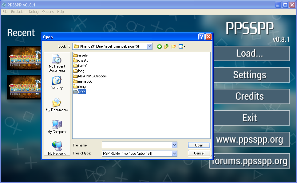This screenshot has width=297, height=183.
Task: Select My Computer in places bar
Action: click(57, 127)
